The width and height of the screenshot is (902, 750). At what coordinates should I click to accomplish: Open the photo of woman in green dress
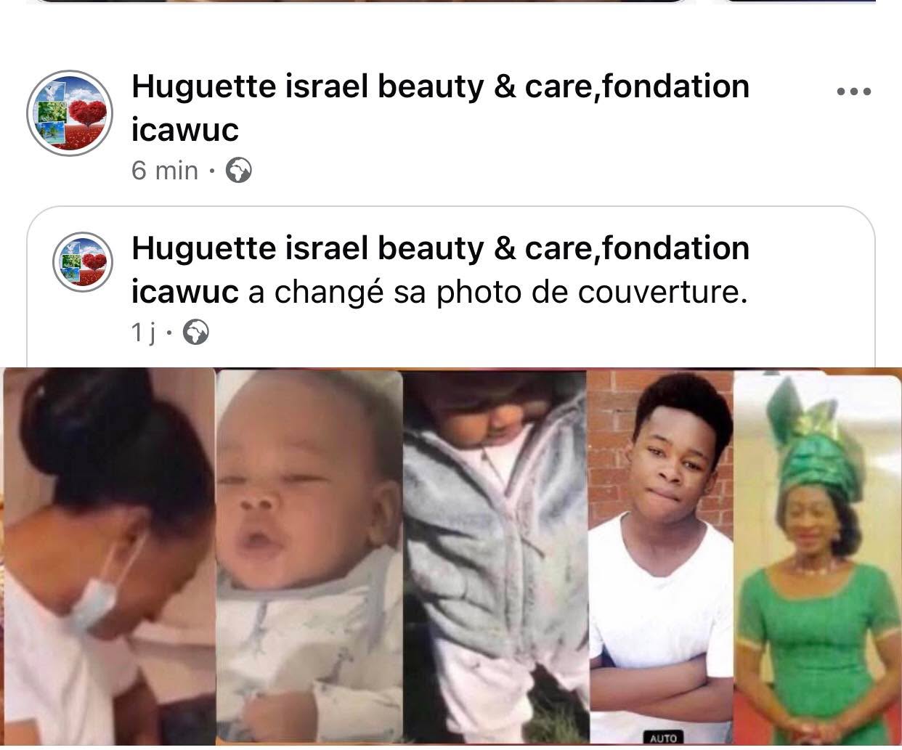(x=817, y=558)
